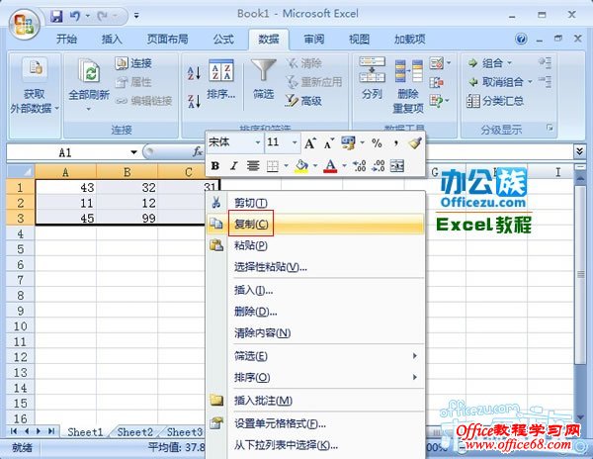Viewport: 593px width, 459px height.
Task: Choose 粘贴(P) from context menu
Action: click(315, 245)
